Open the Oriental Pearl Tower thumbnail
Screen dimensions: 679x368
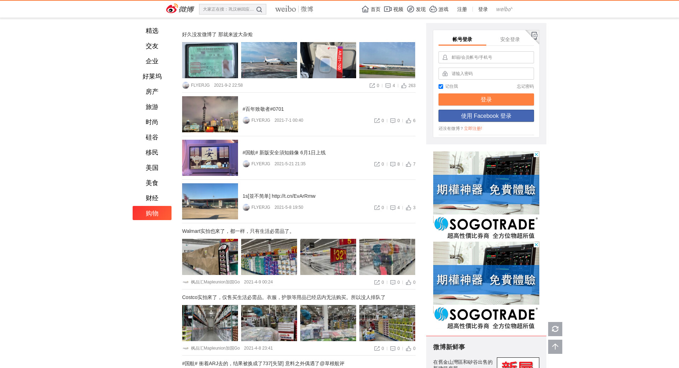210,114
